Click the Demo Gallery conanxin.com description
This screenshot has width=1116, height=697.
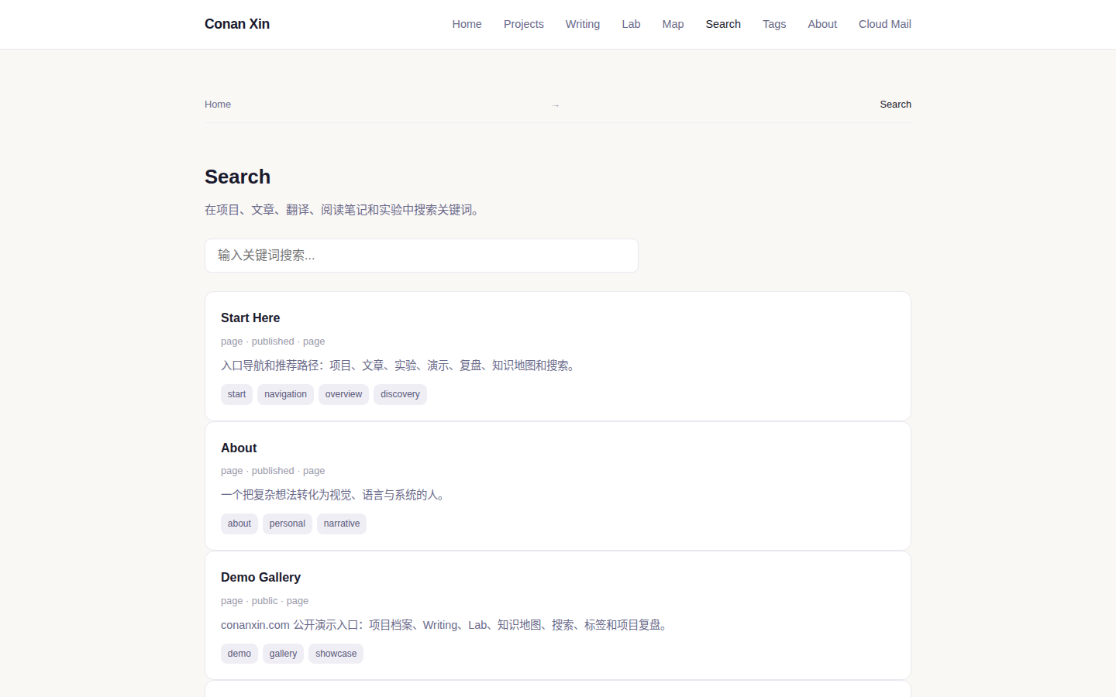point(446,625)
